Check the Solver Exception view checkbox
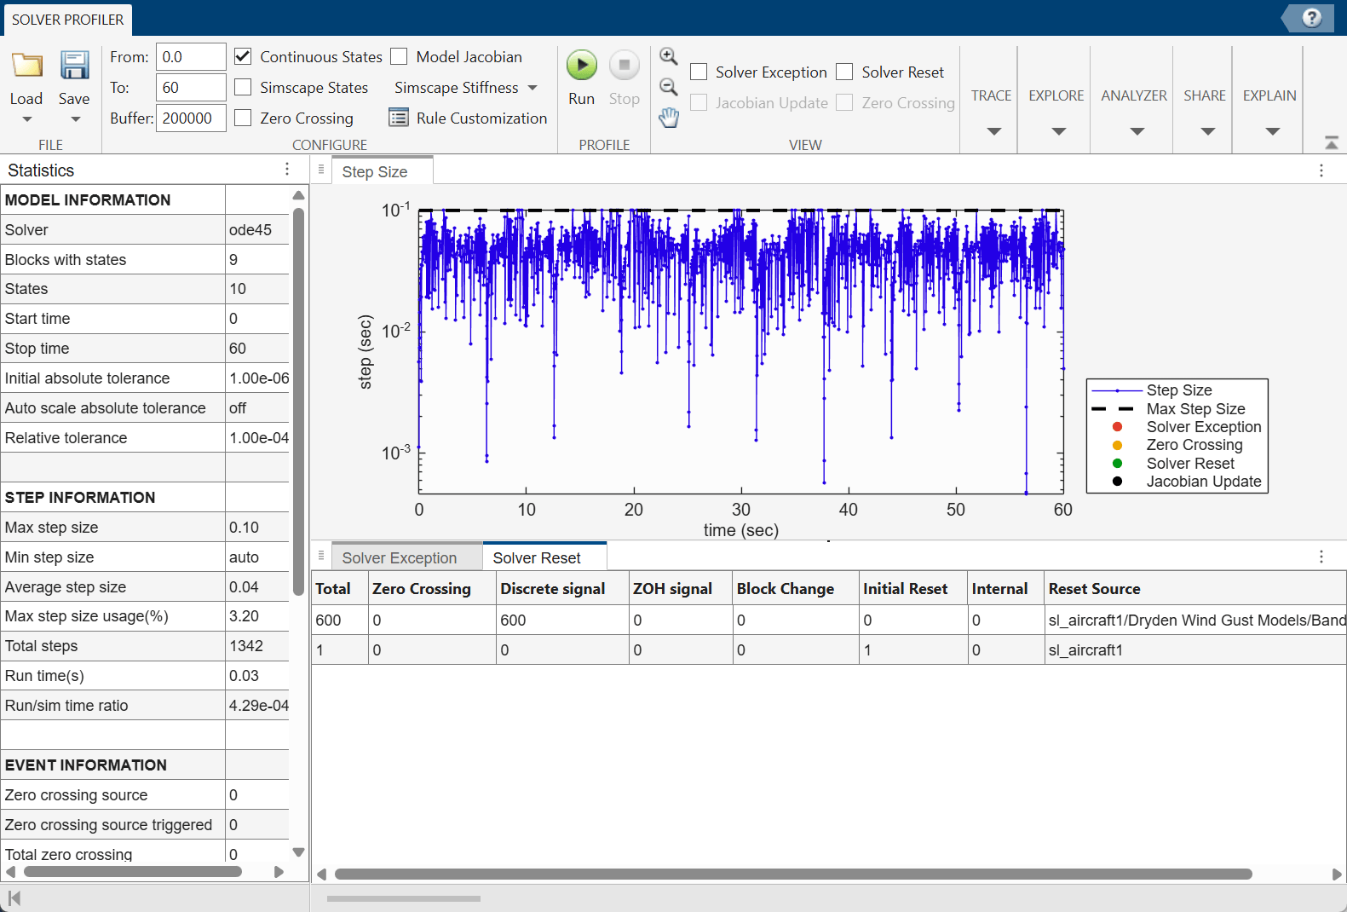 coord(699,72)
